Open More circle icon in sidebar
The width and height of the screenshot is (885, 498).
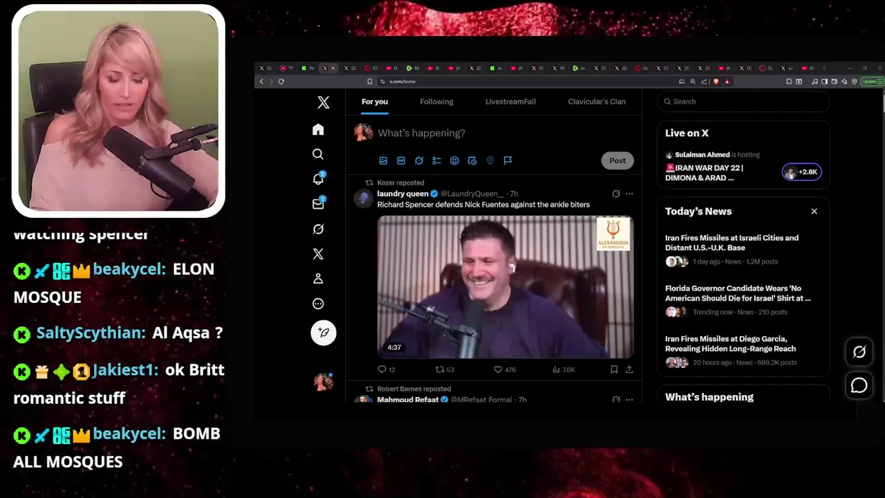click(318, 304)
